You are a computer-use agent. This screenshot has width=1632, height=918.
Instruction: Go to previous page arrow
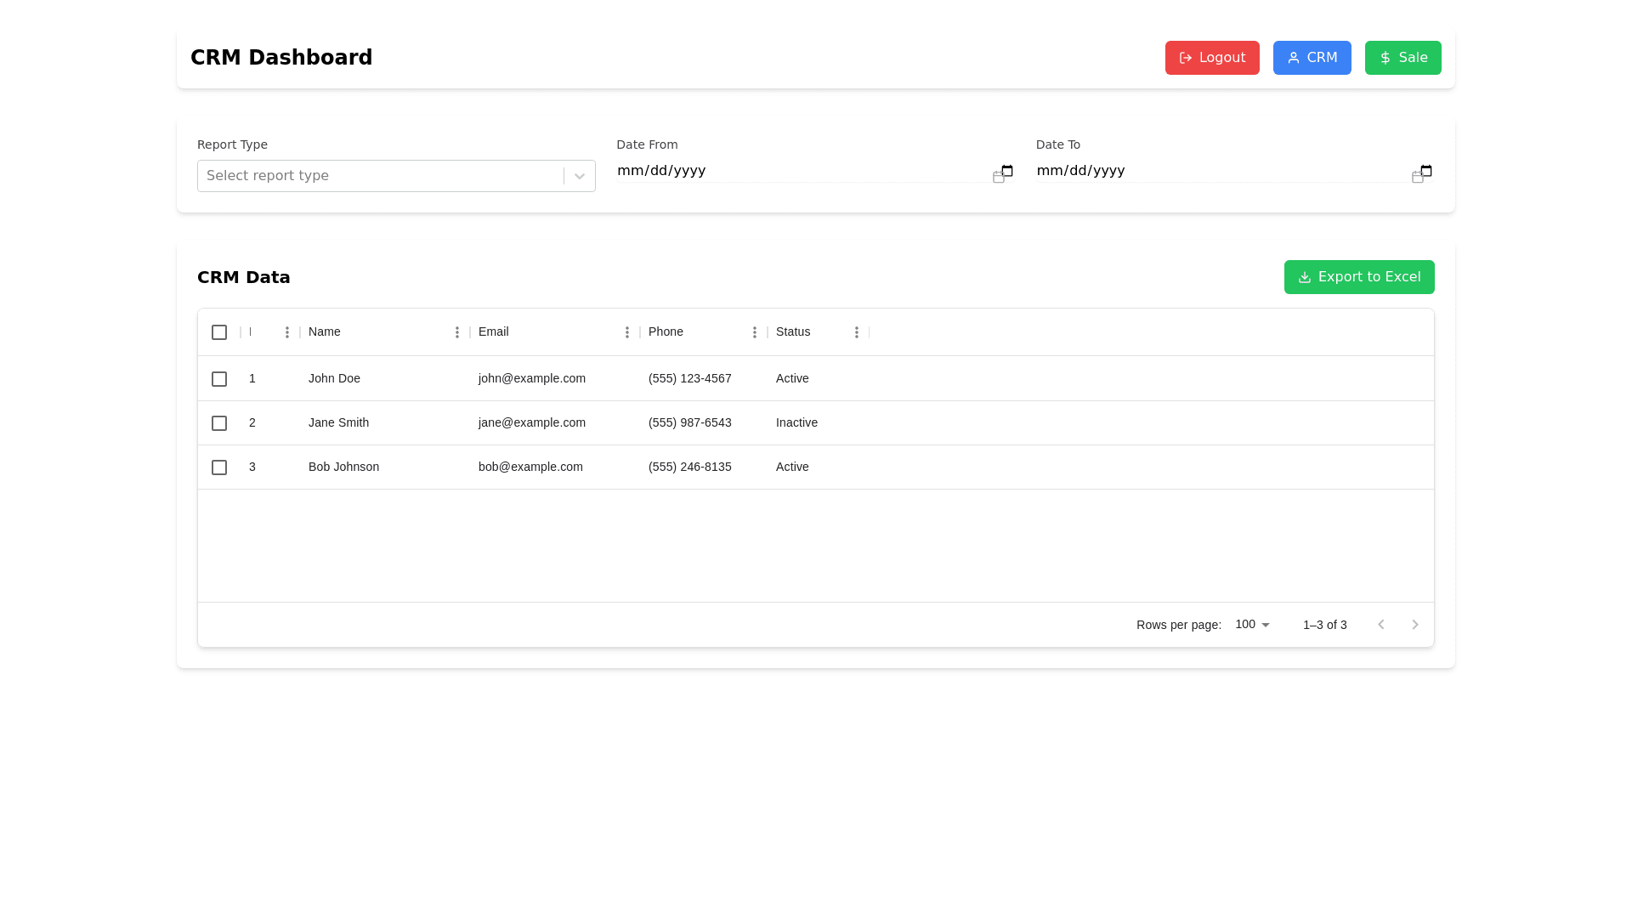point(1381,625)
